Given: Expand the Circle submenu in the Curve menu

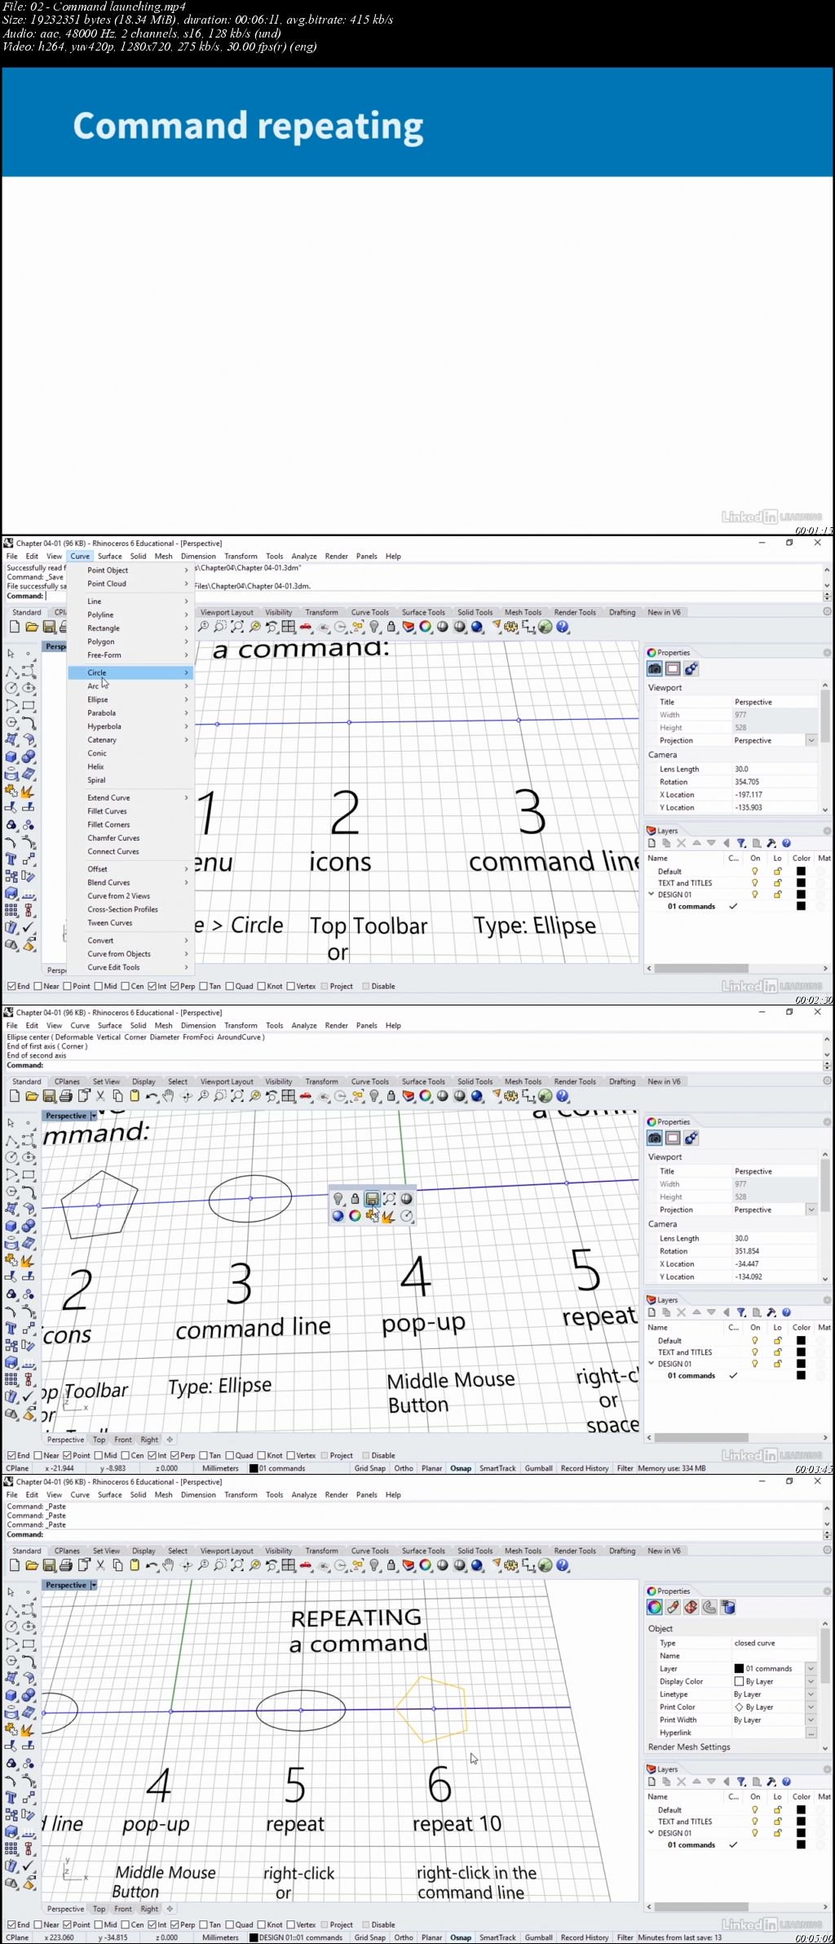Looking at the screenshot, I should pos(130,672).
